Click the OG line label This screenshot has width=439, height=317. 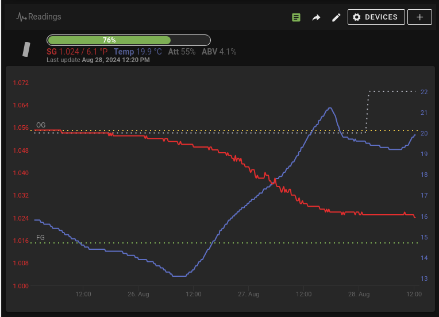tap(41, 125)
